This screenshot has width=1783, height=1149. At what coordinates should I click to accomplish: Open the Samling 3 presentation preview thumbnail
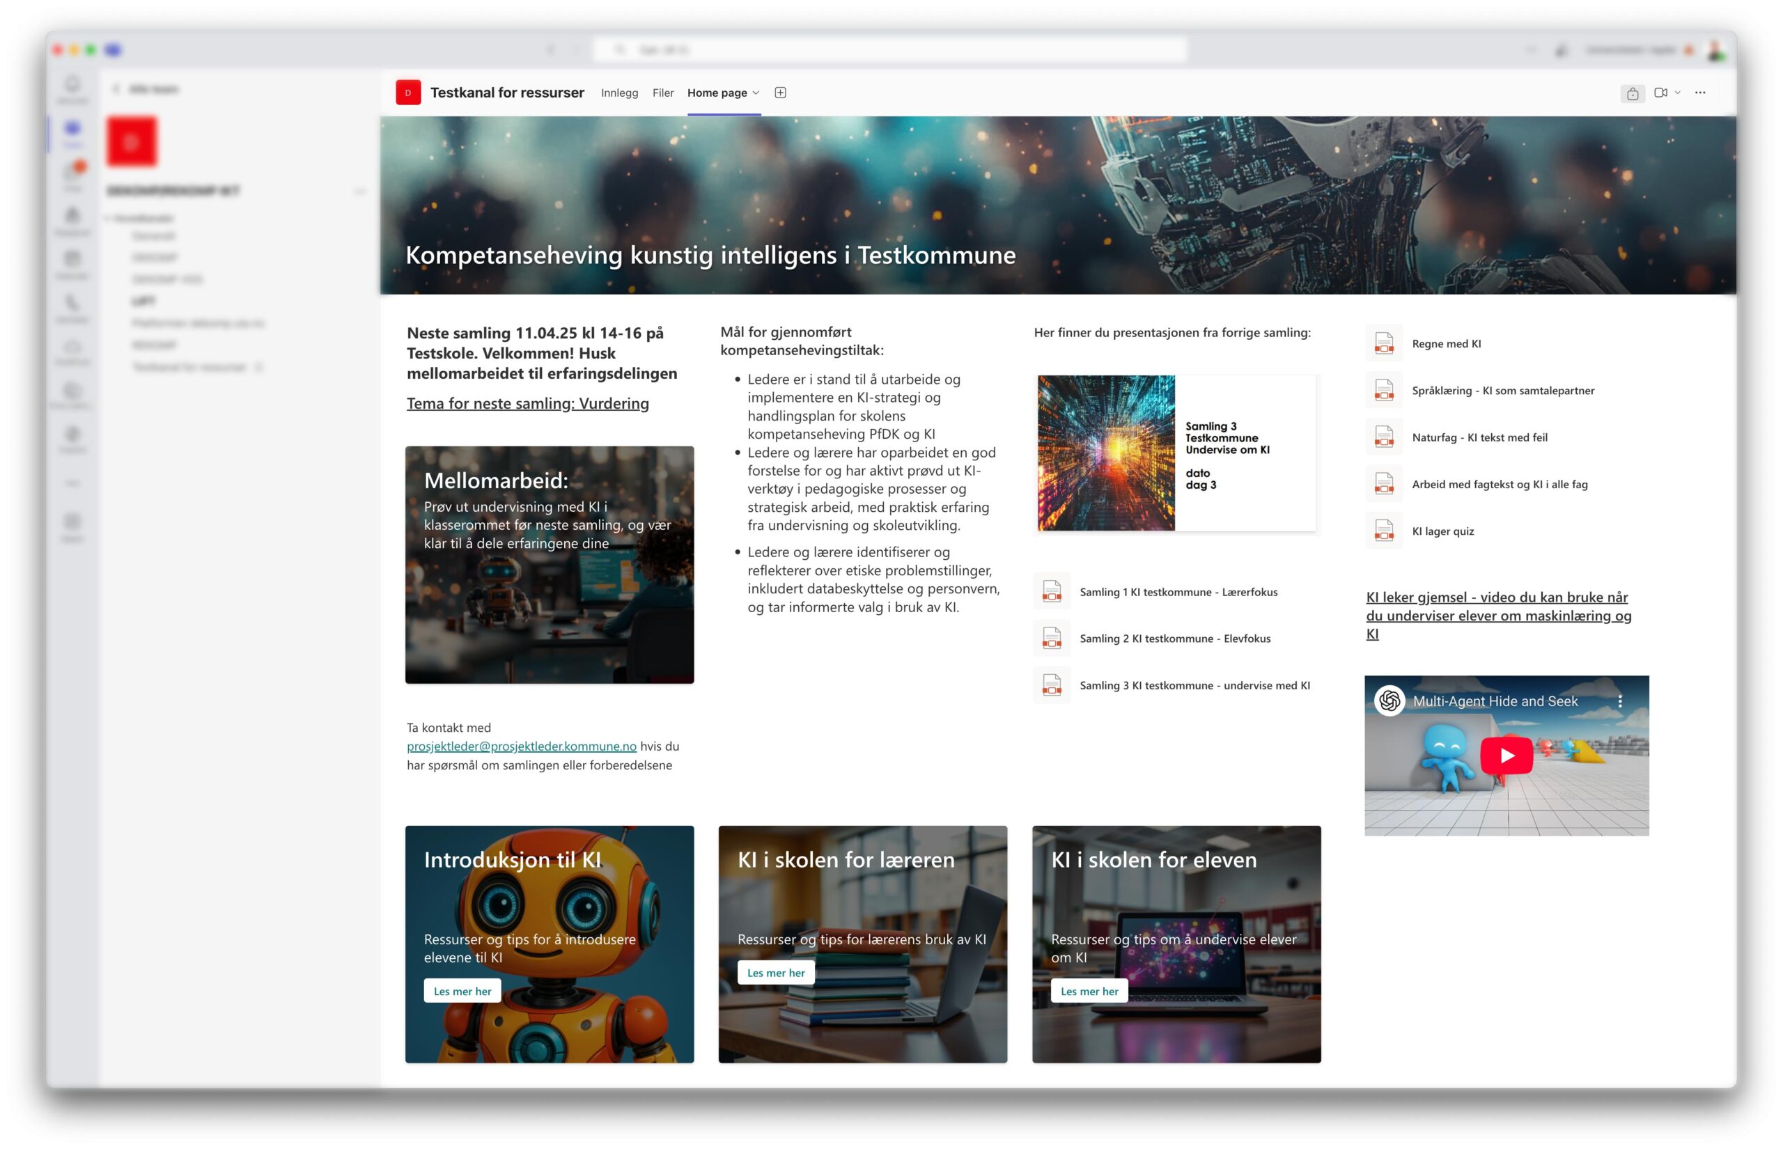click(1176, 453)
